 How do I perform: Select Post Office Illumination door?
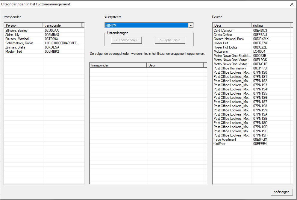click(x=229, y=68)
